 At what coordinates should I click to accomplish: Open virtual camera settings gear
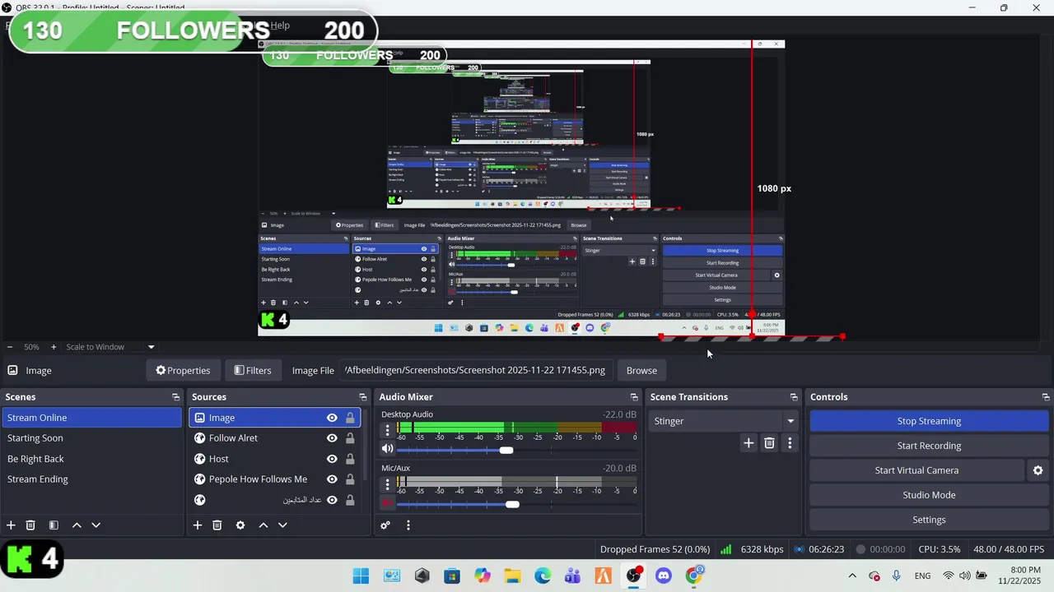1038,470
